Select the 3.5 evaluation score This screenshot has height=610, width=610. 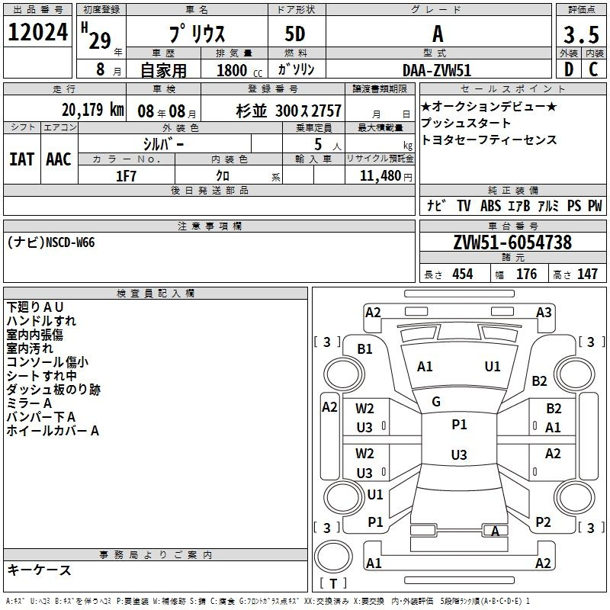(580, 34)
